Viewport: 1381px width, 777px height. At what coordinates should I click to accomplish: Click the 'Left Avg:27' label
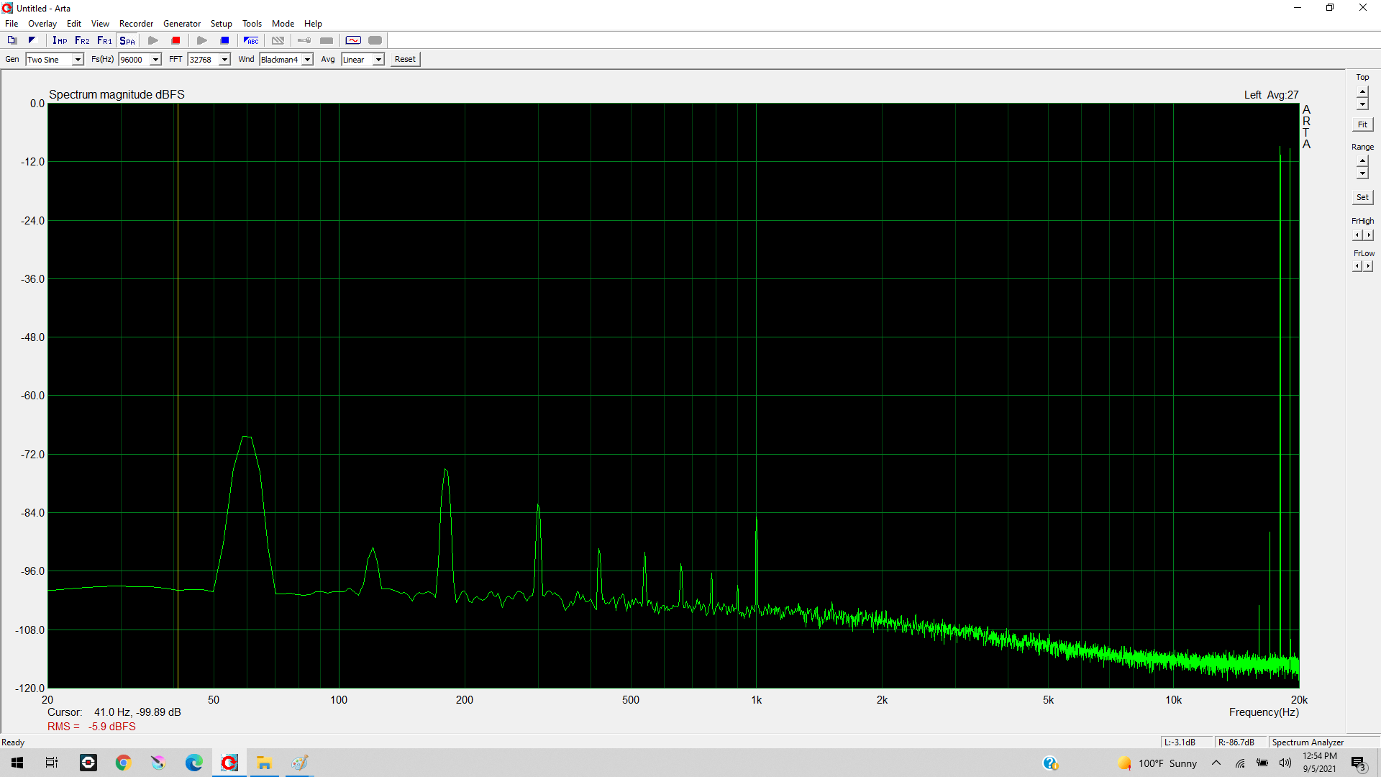tap(1271, 95)
